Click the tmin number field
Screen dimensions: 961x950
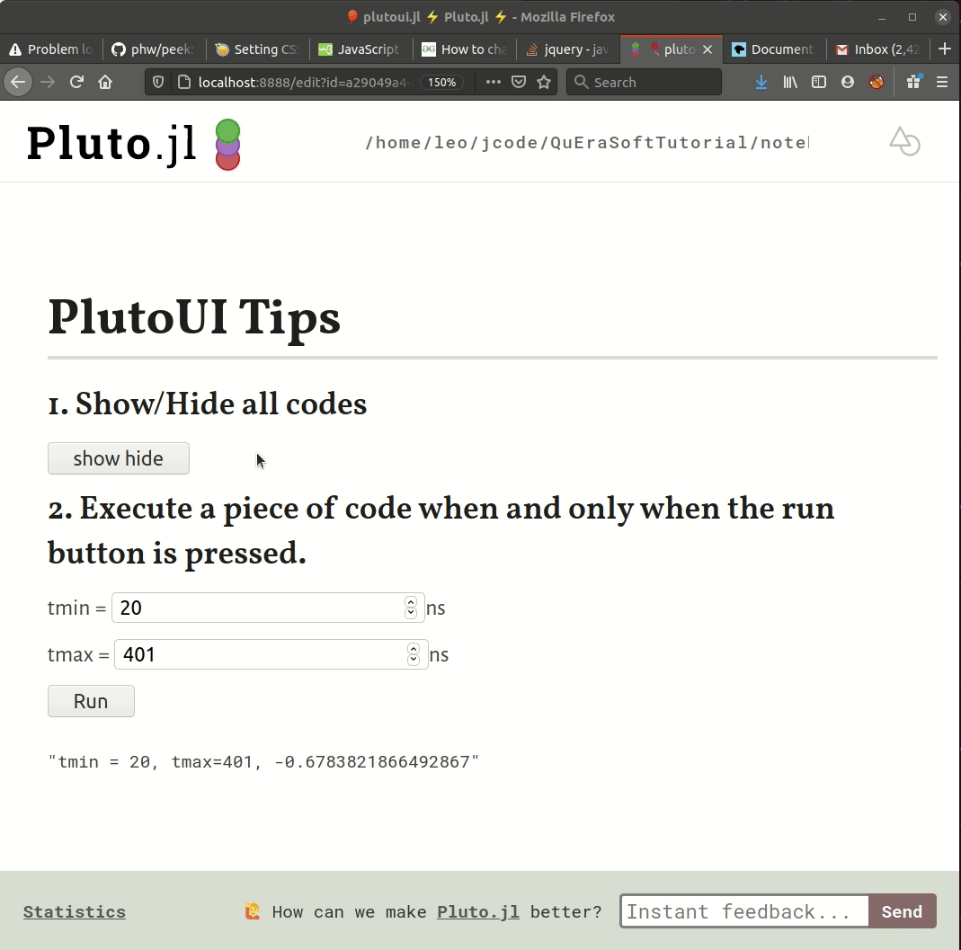(x=268, y=608)
